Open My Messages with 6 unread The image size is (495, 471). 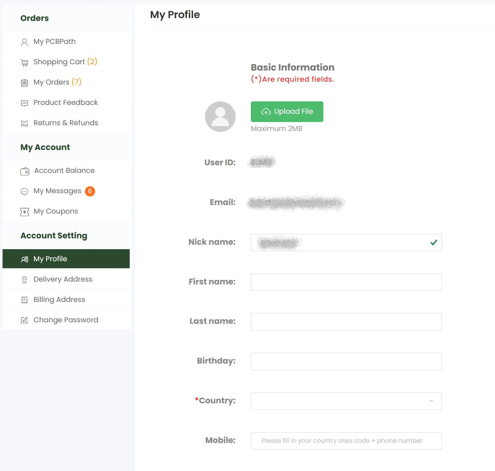tap(58, 191)
